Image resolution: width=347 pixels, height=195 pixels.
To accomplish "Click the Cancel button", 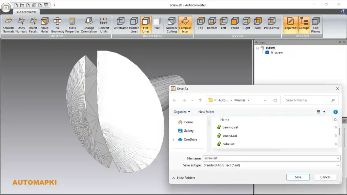I will 325,177.
